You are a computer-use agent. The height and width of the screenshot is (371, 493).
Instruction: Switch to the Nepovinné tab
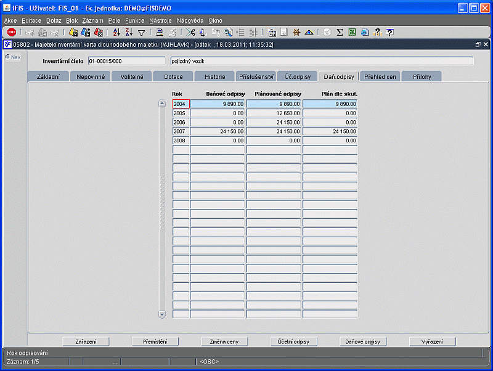coord(91,76)
